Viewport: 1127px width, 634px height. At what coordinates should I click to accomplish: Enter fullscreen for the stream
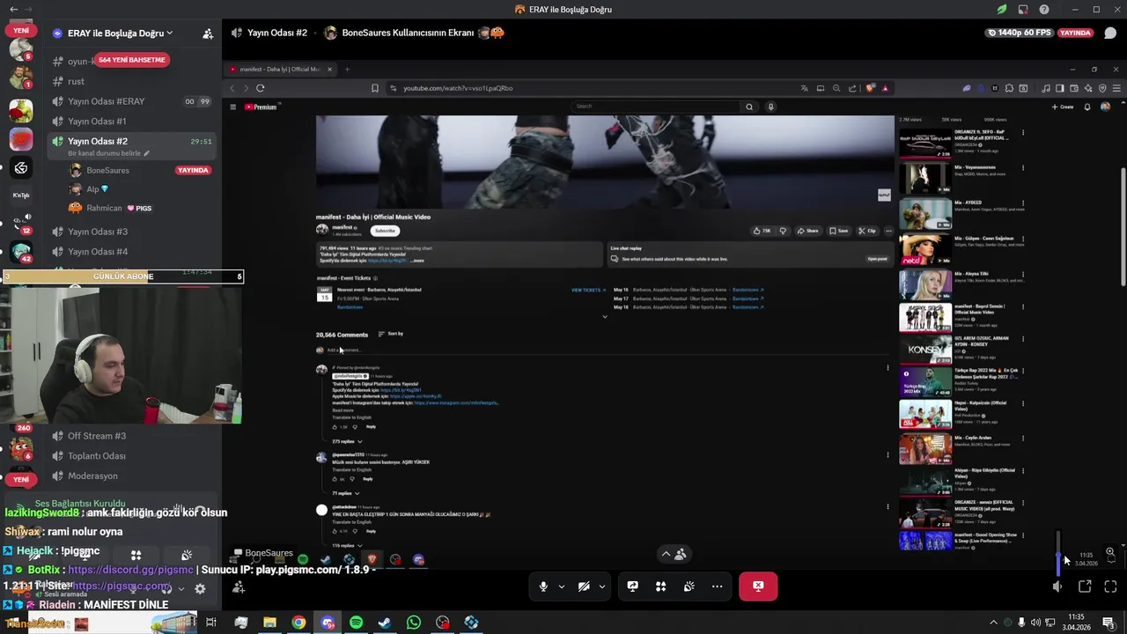click(x=1110, y=586)
